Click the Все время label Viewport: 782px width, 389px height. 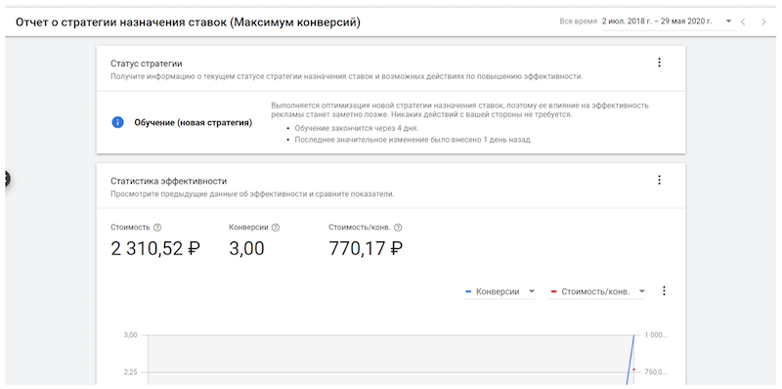[578, 22]
